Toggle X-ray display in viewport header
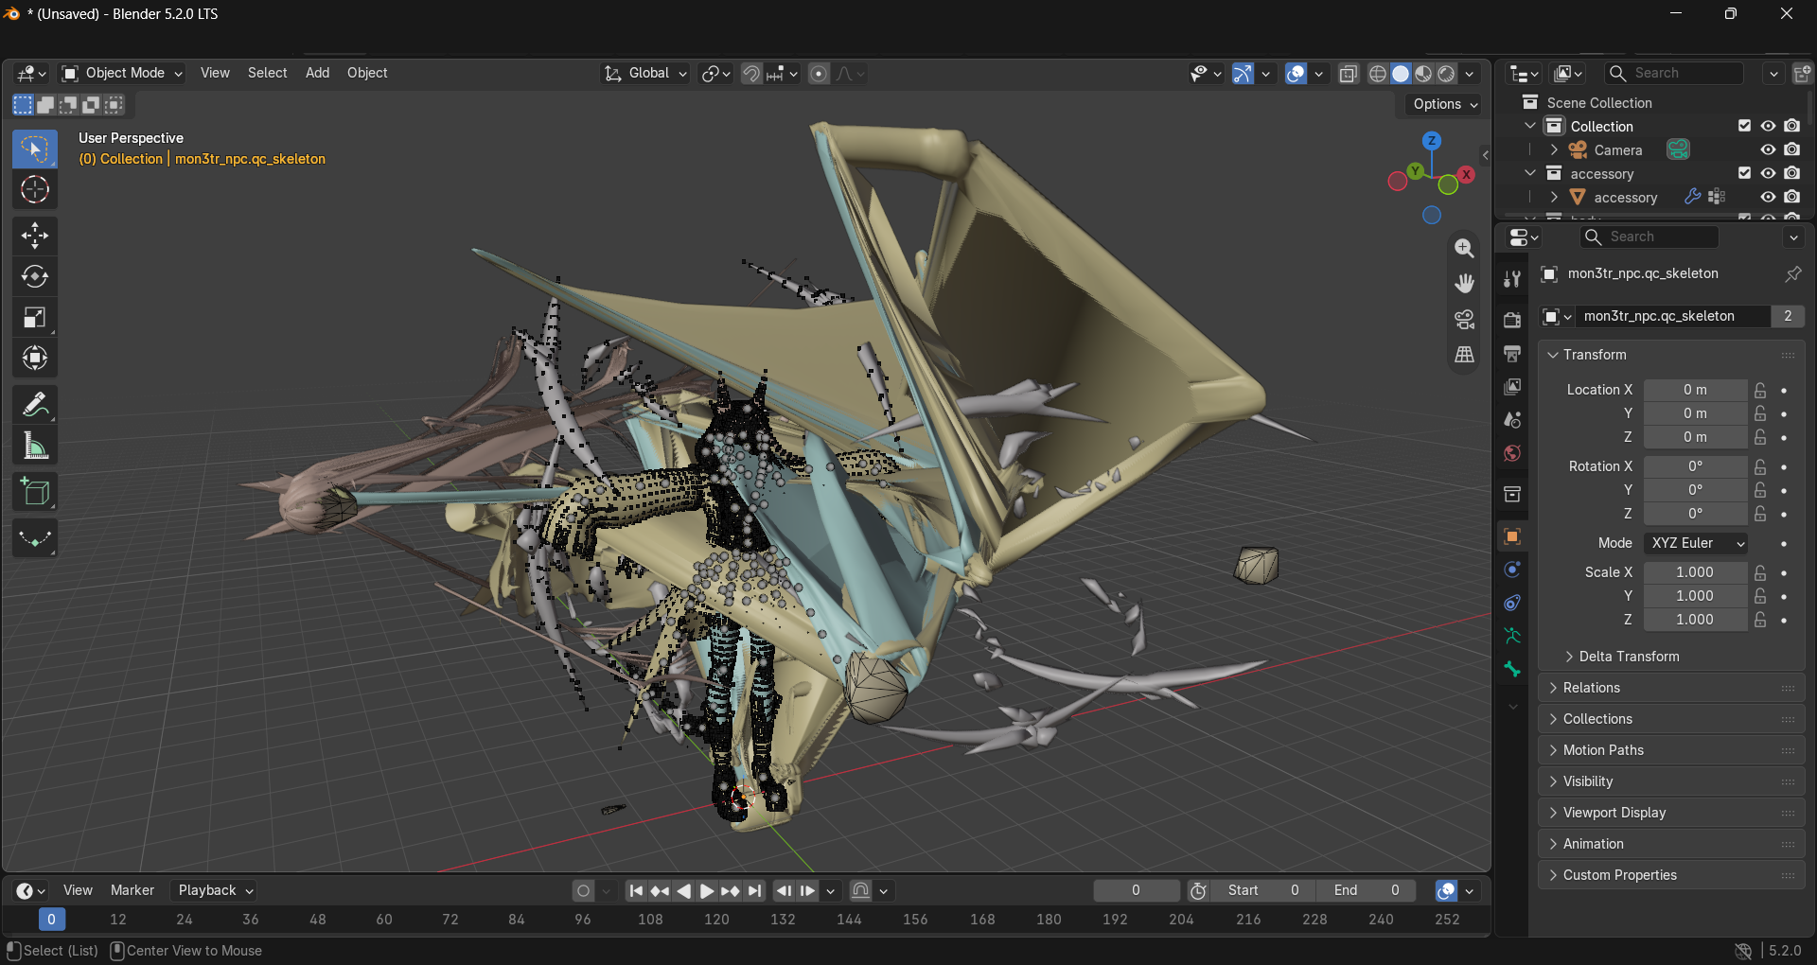The height and width of the screenshot is (965, 1817). click(1349, 73)
